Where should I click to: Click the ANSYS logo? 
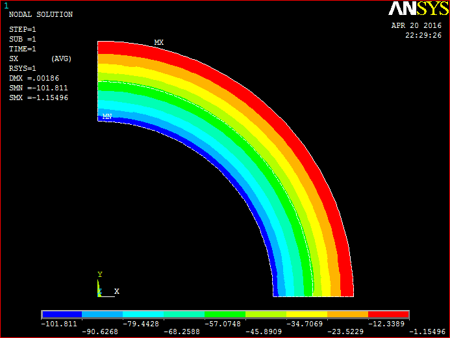pos(416,9)
